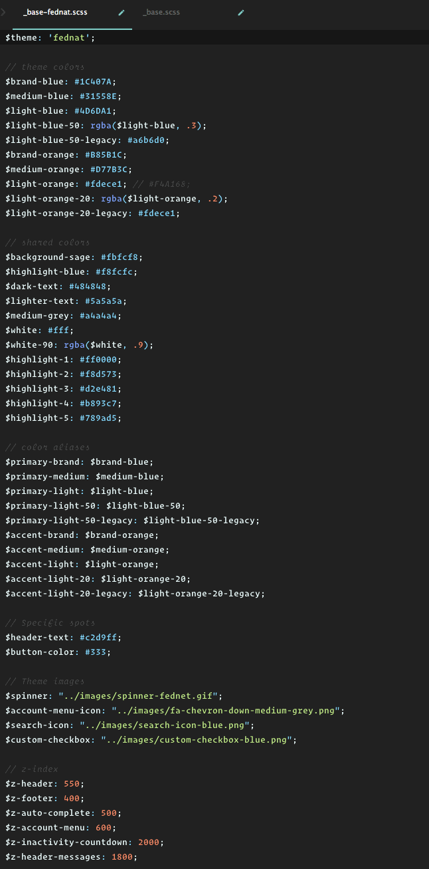Click the pencil icon on _base-fednat.scss tab

click(122, 12)
